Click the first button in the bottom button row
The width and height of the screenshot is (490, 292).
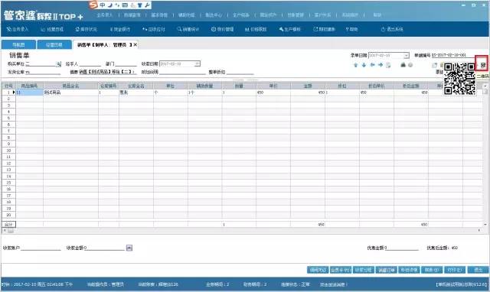click(x=318, y=270)
